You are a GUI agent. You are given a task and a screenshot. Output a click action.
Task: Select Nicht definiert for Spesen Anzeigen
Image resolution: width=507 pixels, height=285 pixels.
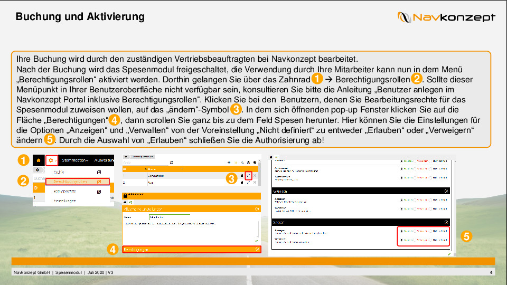click(x=431, y=231)
